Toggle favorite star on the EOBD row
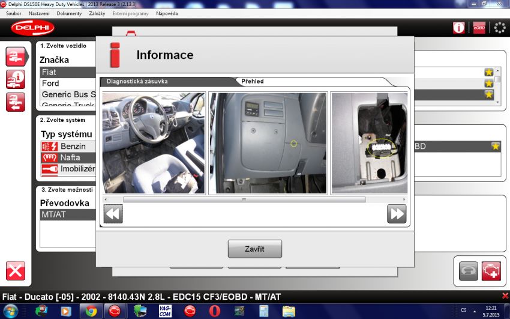This screenshot has width=510, height=319. [x=495, y=146]
